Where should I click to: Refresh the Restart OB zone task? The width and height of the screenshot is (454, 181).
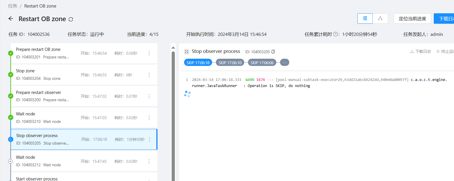coord(71,19)
